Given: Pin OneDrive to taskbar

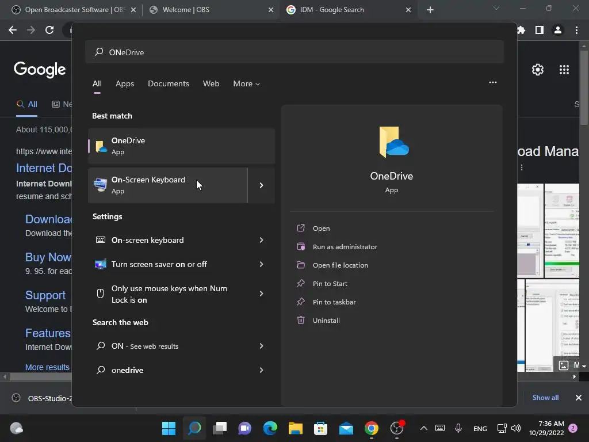Looking at the screenshot, I should [334, 302].
